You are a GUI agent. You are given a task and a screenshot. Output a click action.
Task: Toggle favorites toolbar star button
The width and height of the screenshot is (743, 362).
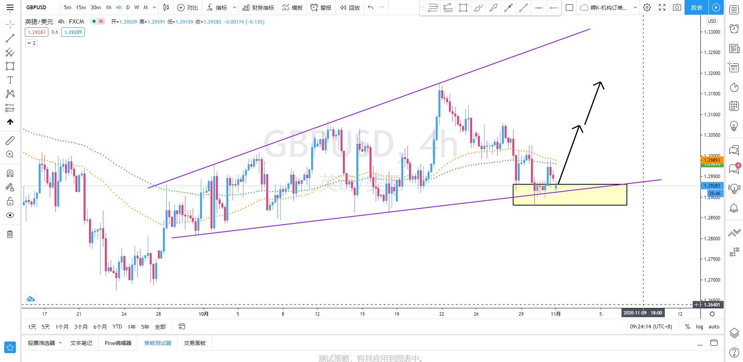coord(10,347)
